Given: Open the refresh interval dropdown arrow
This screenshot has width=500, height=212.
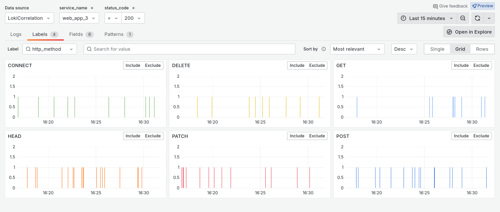Looking at the screenshot, I should coord(489,18).
